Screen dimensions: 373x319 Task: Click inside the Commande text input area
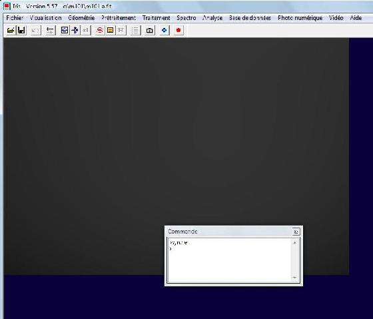(x=229, y=260)
